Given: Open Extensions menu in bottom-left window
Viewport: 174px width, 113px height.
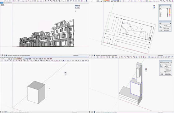Looking at the screenshot, I should pos(19,57).
